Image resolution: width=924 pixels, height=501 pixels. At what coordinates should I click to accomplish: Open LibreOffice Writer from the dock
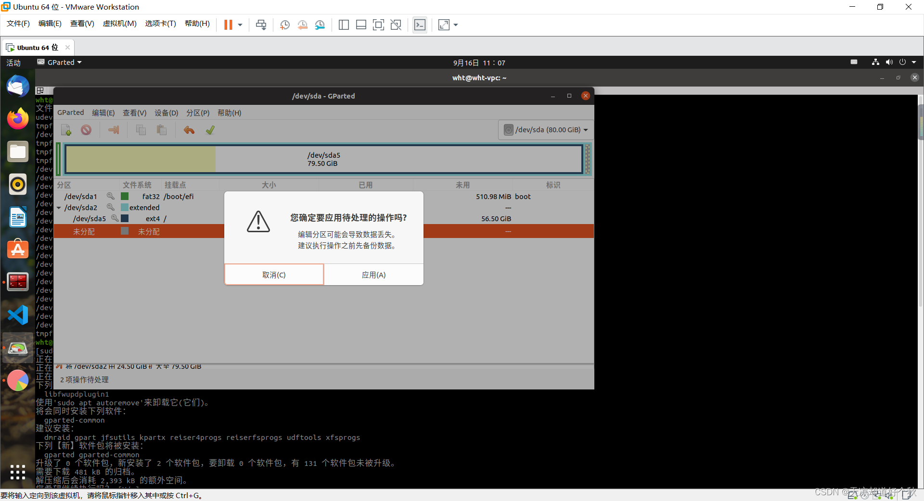point(18,217)
